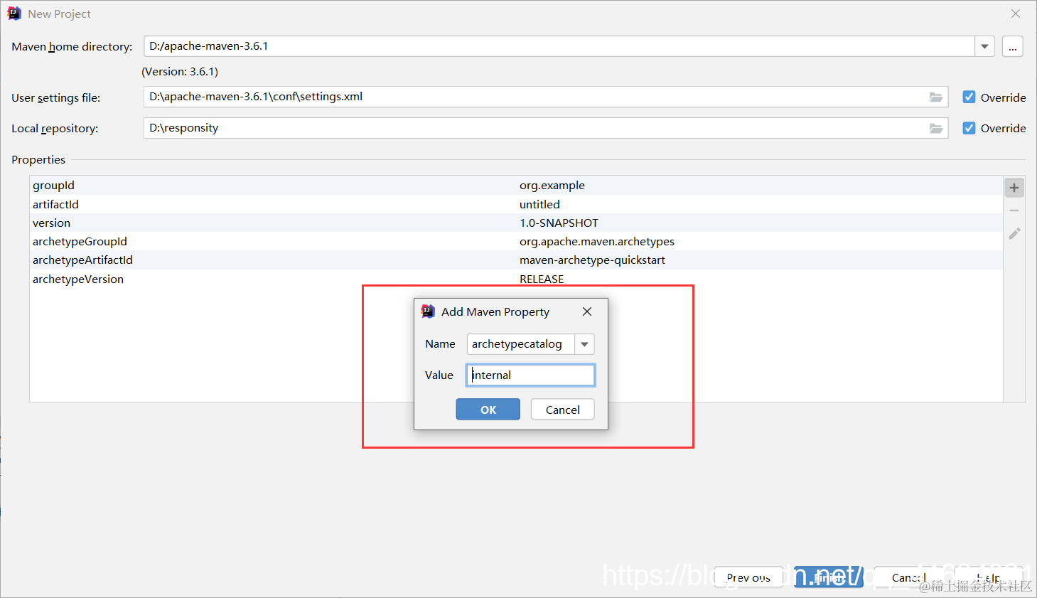Select the archetypeArtifactId property row
The height and width of the screenshot is (598, 1037).
tap(516, 260)
